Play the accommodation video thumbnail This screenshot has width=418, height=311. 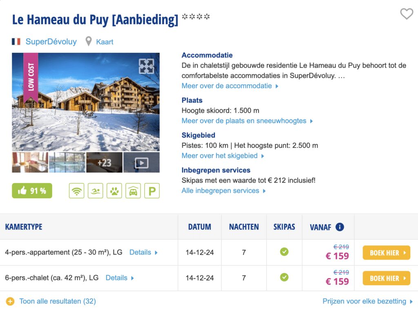tap(141, 163)
